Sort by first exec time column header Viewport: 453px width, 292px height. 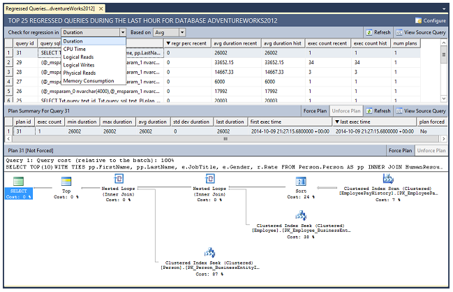[x=290, y=122]
